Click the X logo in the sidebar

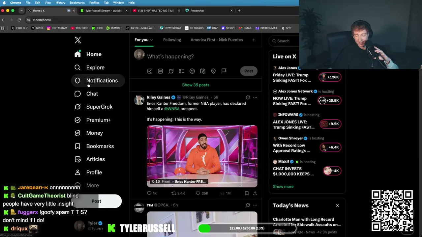point(78,40)
